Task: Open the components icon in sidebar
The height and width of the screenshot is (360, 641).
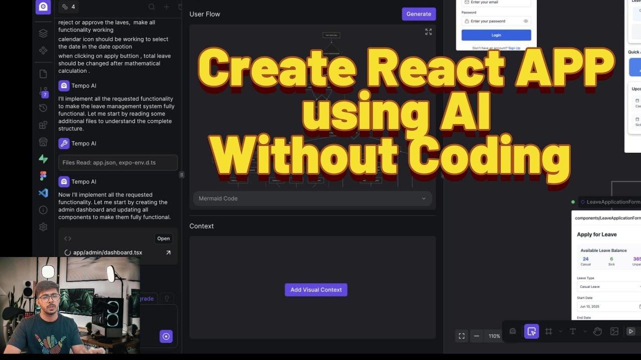Action: point(43,50)
